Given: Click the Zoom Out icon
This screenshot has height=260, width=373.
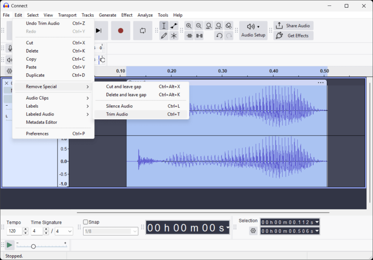Looking at the screenshot, I should click(199, 26).
